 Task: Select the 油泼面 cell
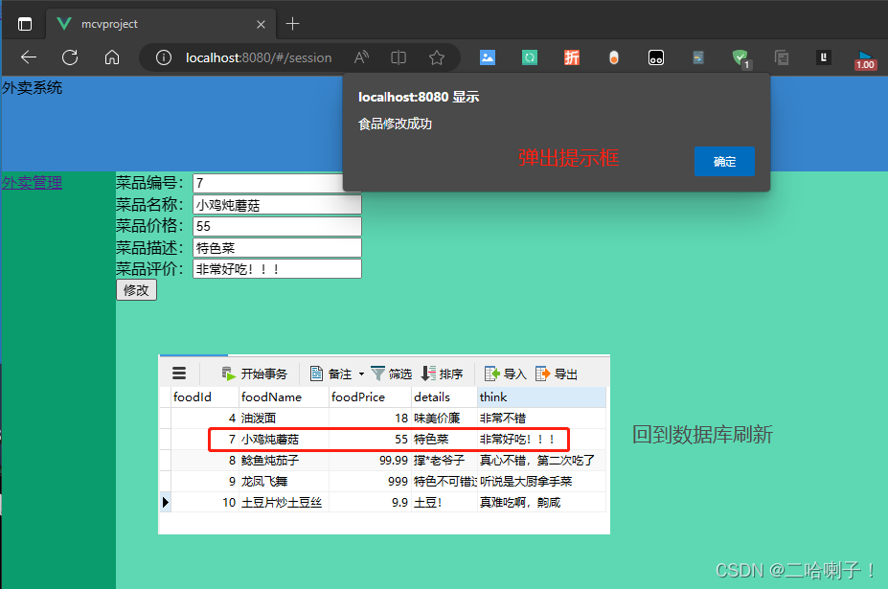[284, 418]
